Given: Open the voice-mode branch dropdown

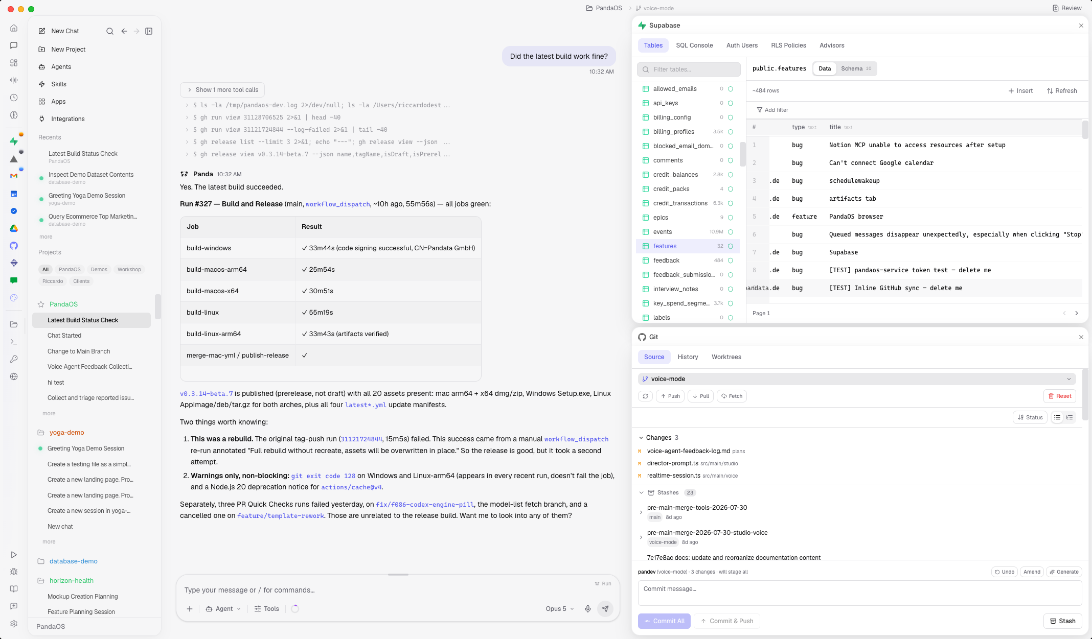Looking at the screenshot, I should [x=857, y=379].
